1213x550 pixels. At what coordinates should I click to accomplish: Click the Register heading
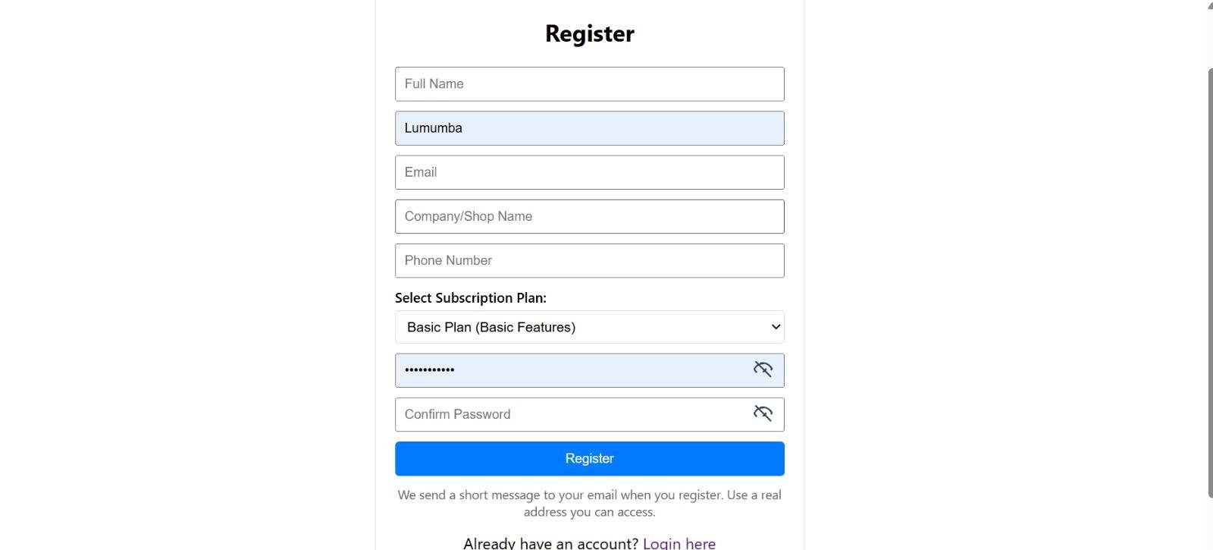tap(590, 33)
